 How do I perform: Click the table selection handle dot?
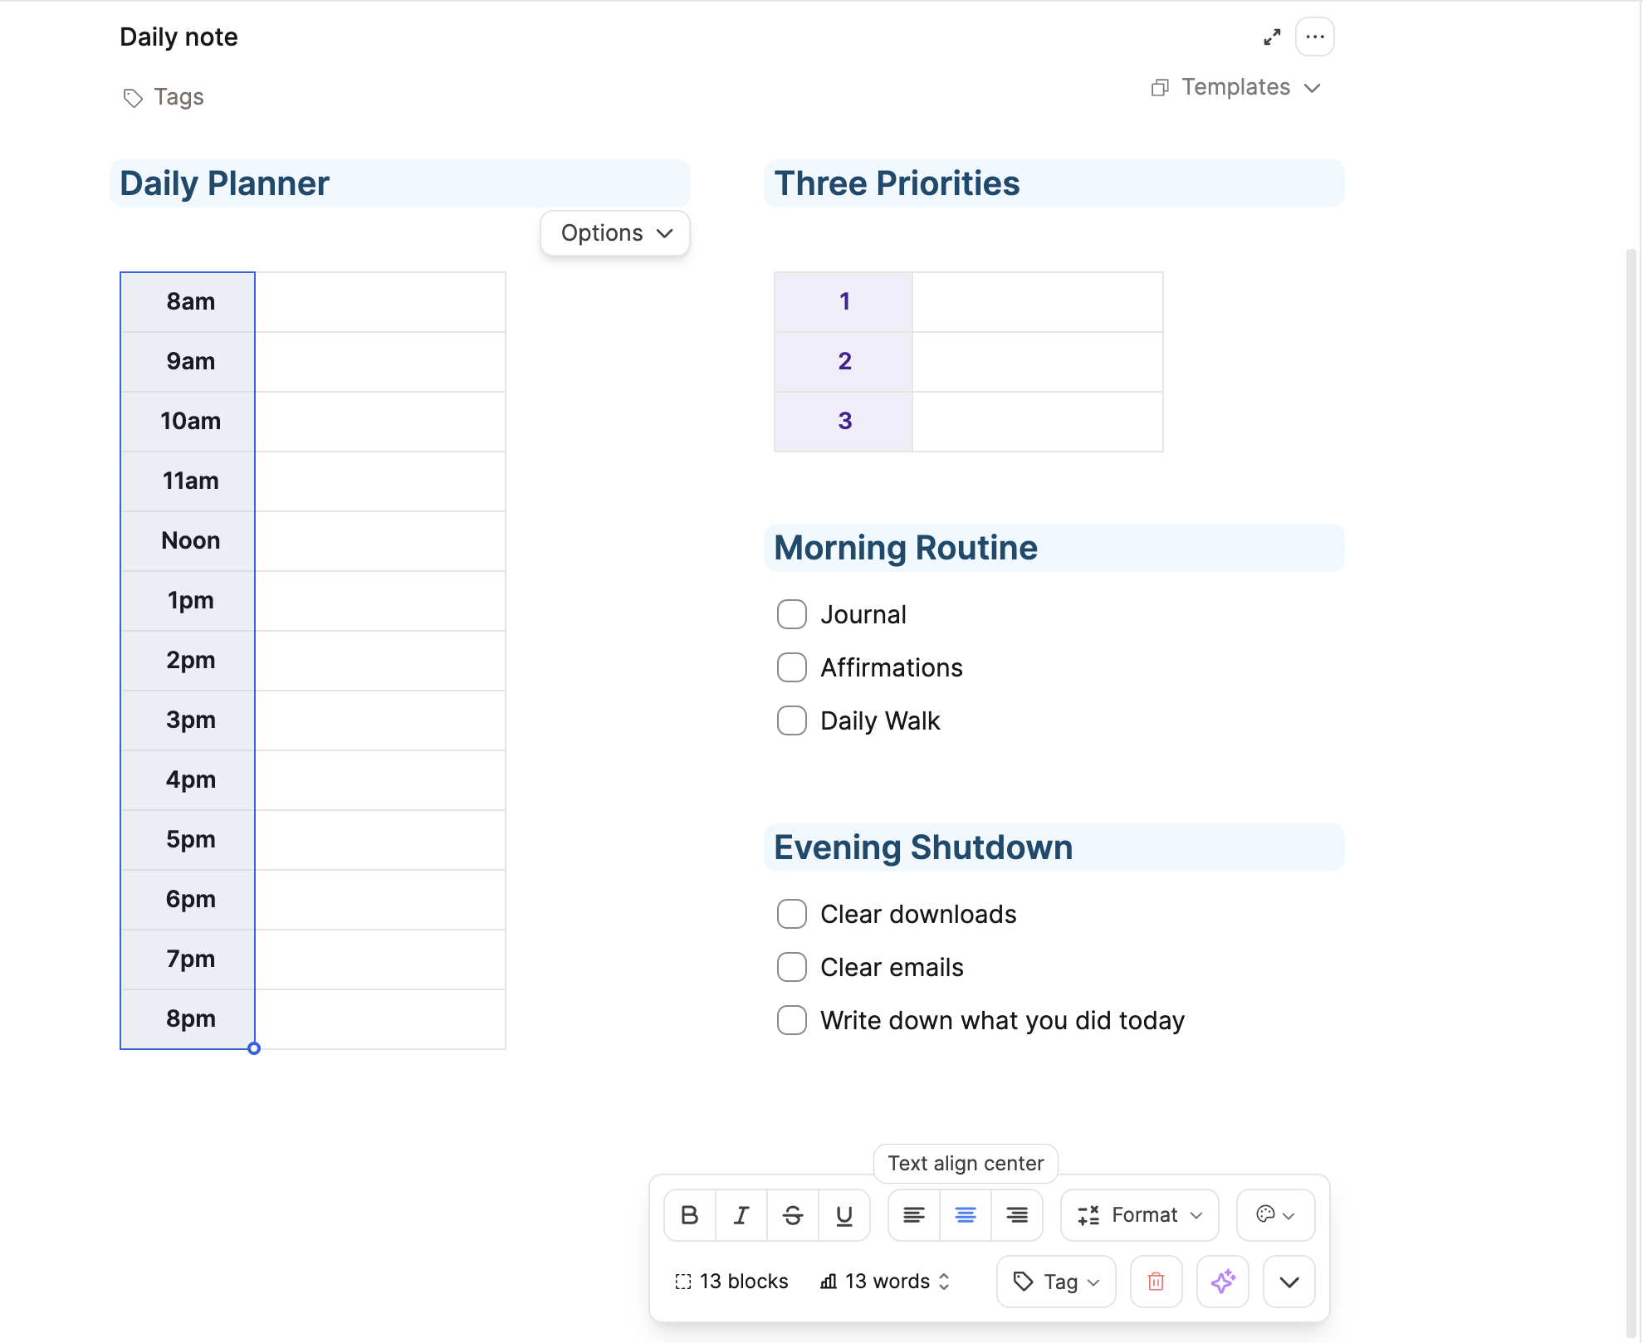tap(254, 1048)
